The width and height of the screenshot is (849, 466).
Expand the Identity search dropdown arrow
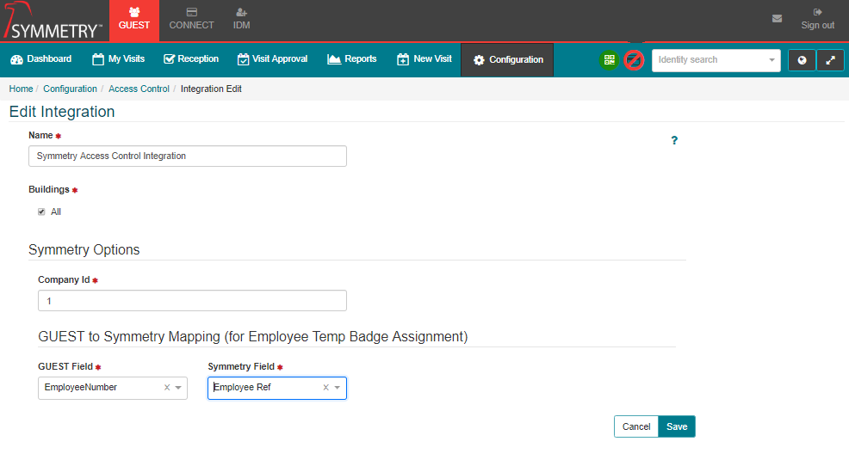click(772, 60)
